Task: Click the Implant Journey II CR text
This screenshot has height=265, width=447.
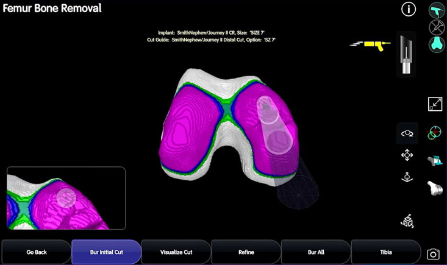Action: tap(211, 33)
